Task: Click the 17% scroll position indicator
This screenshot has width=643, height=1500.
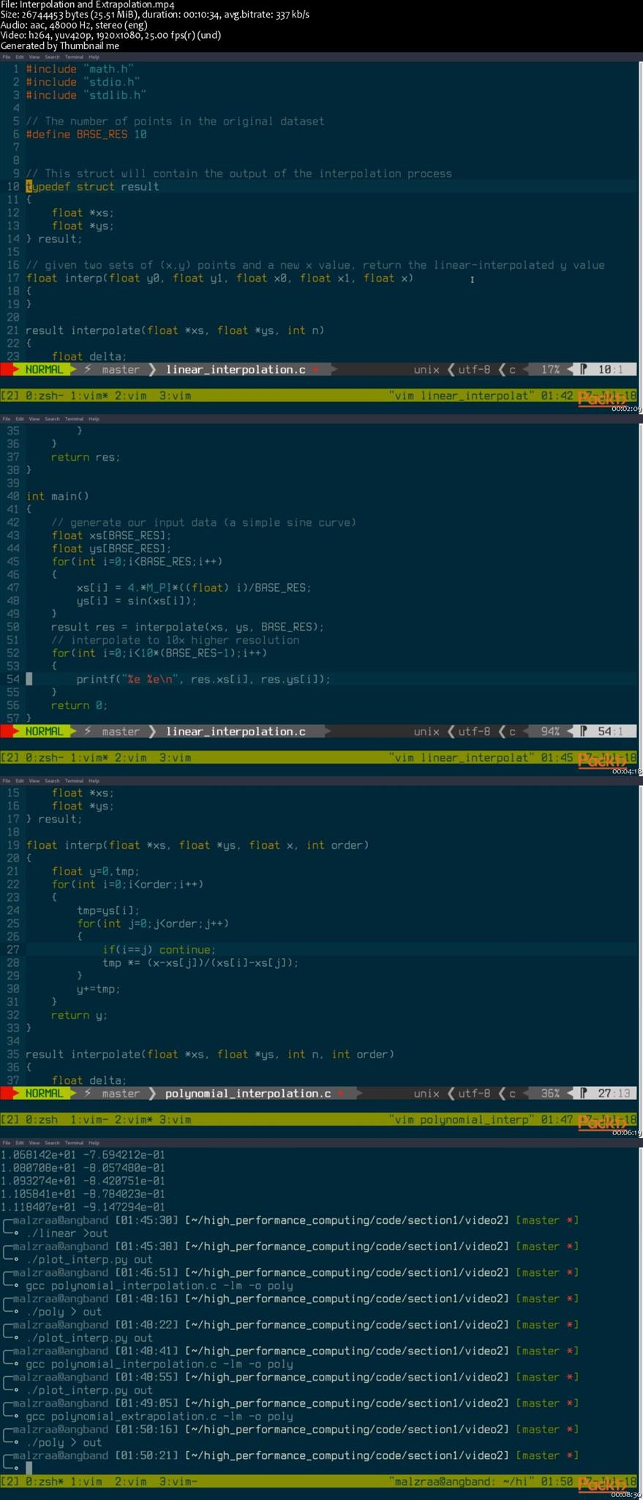Action: click(550, 370)
